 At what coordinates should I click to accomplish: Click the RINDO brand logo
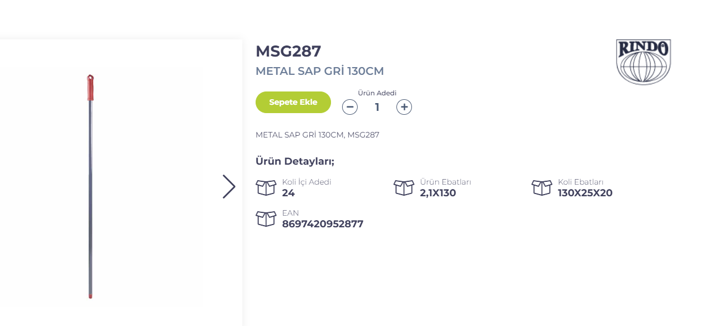pos(643,62)
